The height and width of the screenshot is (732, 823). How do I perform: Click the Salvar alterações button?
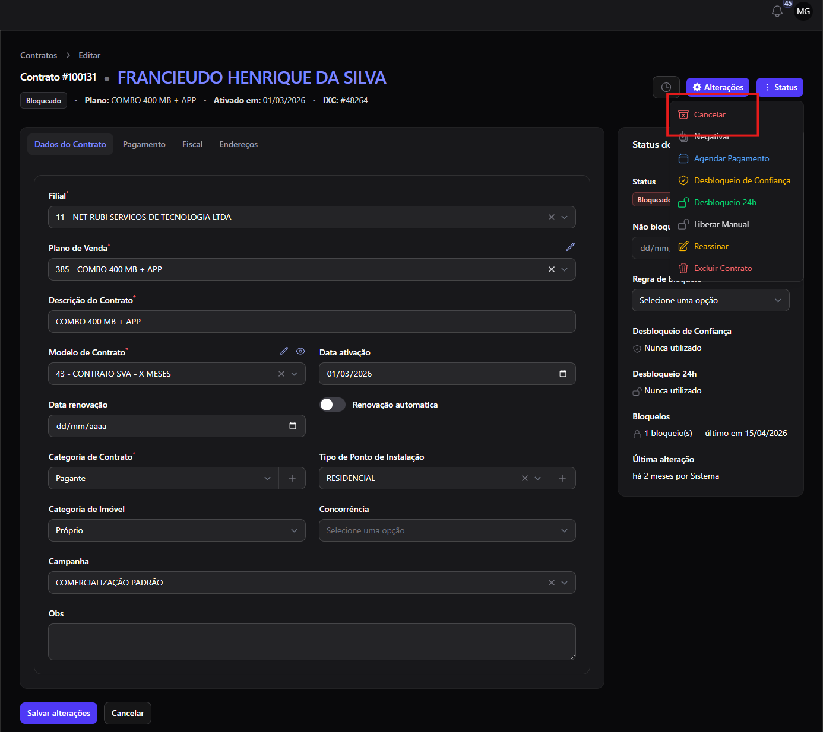coord(59,713)
